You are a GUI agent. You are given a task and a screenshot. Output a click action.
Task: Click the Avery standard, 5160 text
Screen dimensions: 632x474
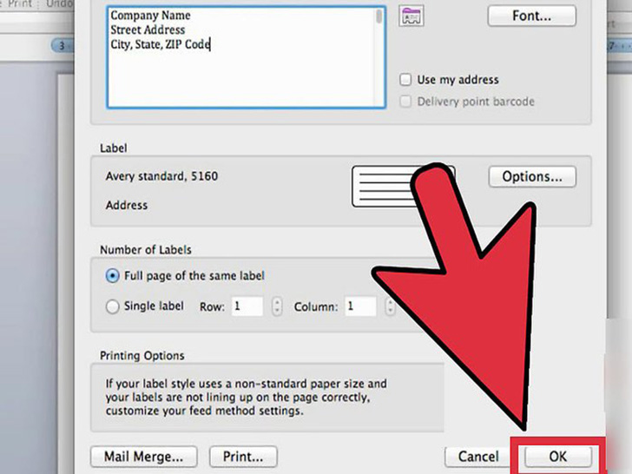point(161,176)
